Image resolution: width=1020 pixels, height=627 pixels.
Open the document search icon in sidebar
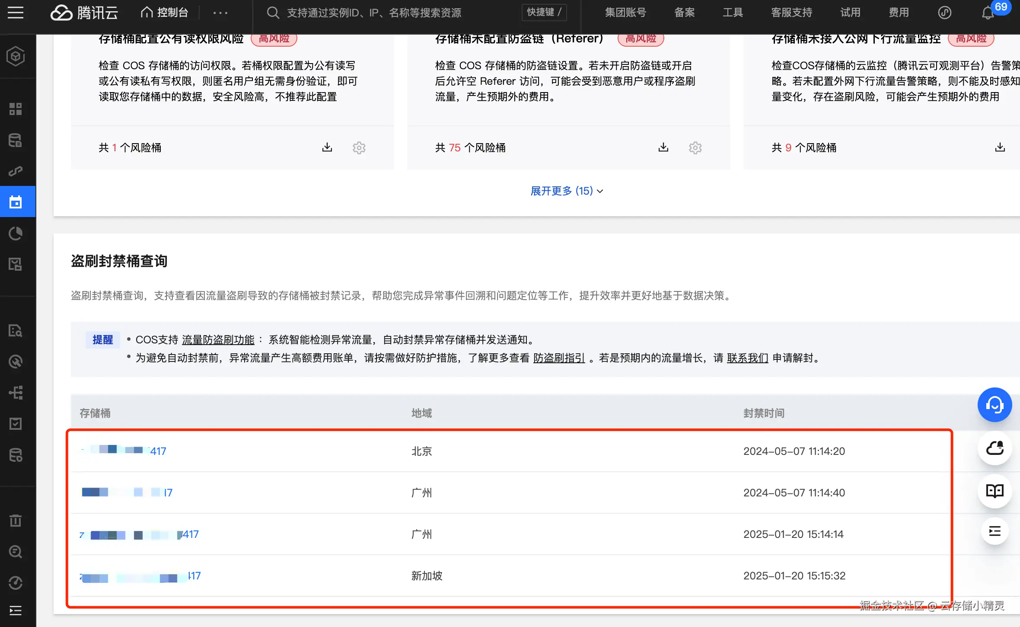click(16, 331)
